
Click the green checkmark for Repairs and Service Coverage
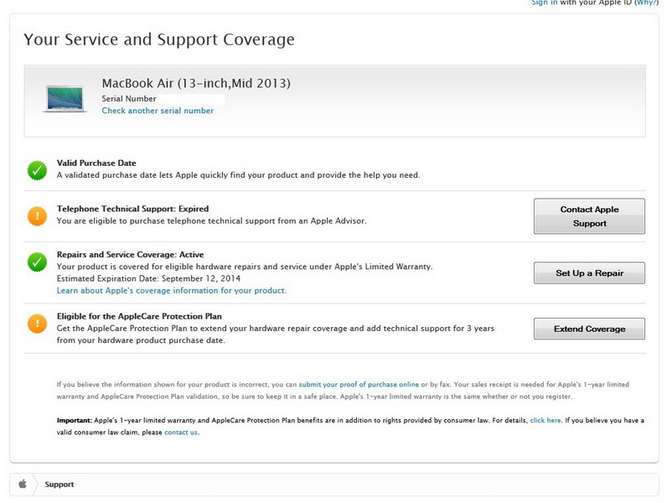pos(37,262)
